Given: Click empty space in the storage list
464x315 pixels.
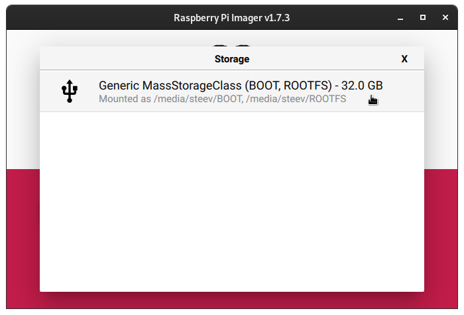Looking at the screenshot, I should [232, 199].
